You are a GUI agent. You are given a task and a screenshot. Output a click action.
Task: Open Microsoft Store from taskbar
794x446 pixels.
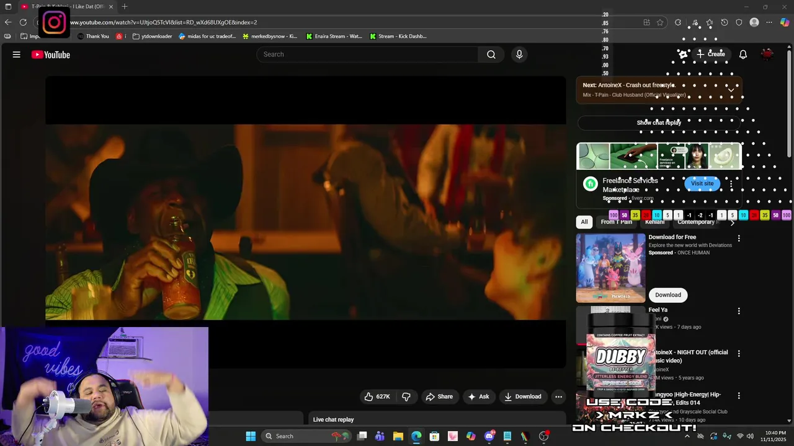[x=434, y=436]
